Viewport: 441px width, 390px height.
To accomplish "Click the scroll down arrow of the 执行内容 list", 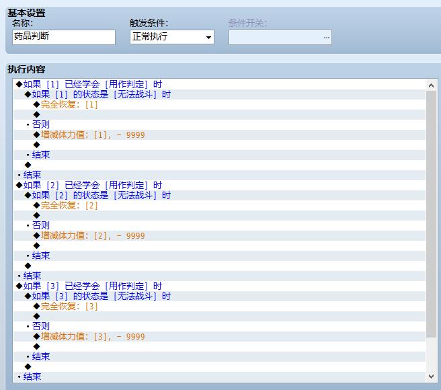I will pos(431,376).
